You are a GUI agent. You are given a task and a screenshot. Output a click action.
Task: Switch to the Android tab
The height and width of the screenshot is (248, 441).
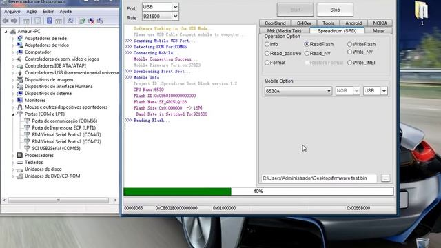coord(353,23)
